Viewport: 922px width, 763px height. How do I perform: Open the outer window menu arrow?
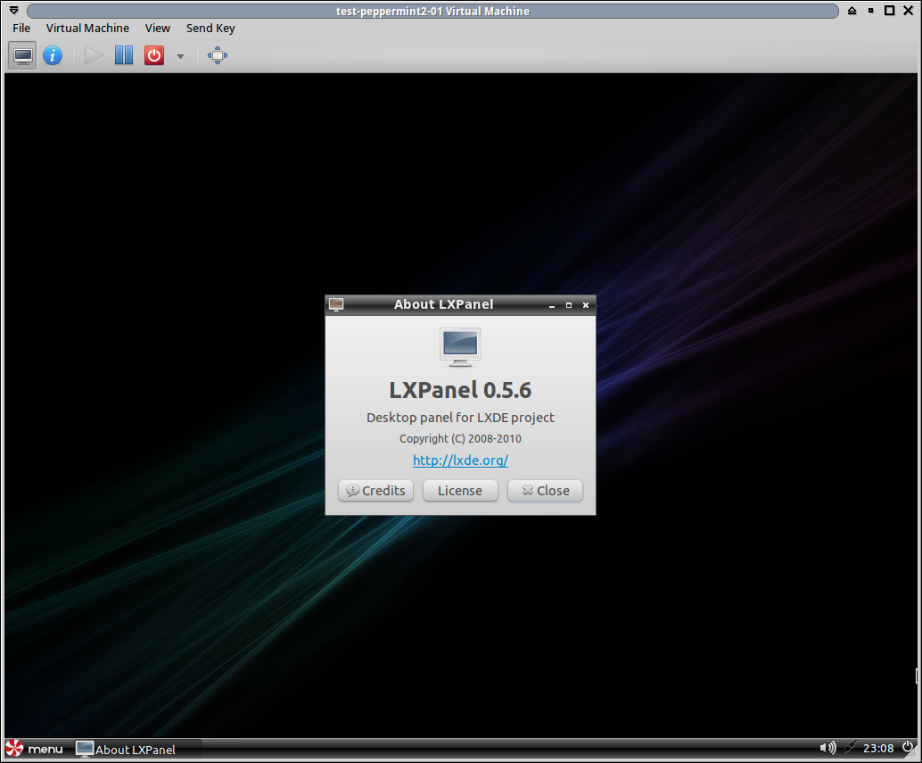14,11
